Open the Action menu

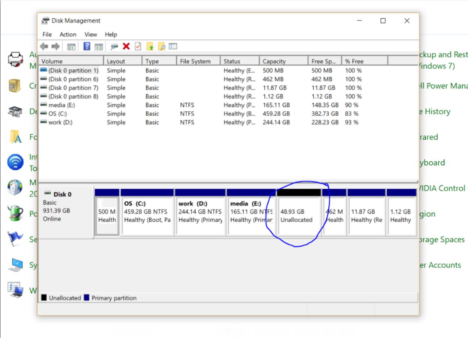point(68,34)
